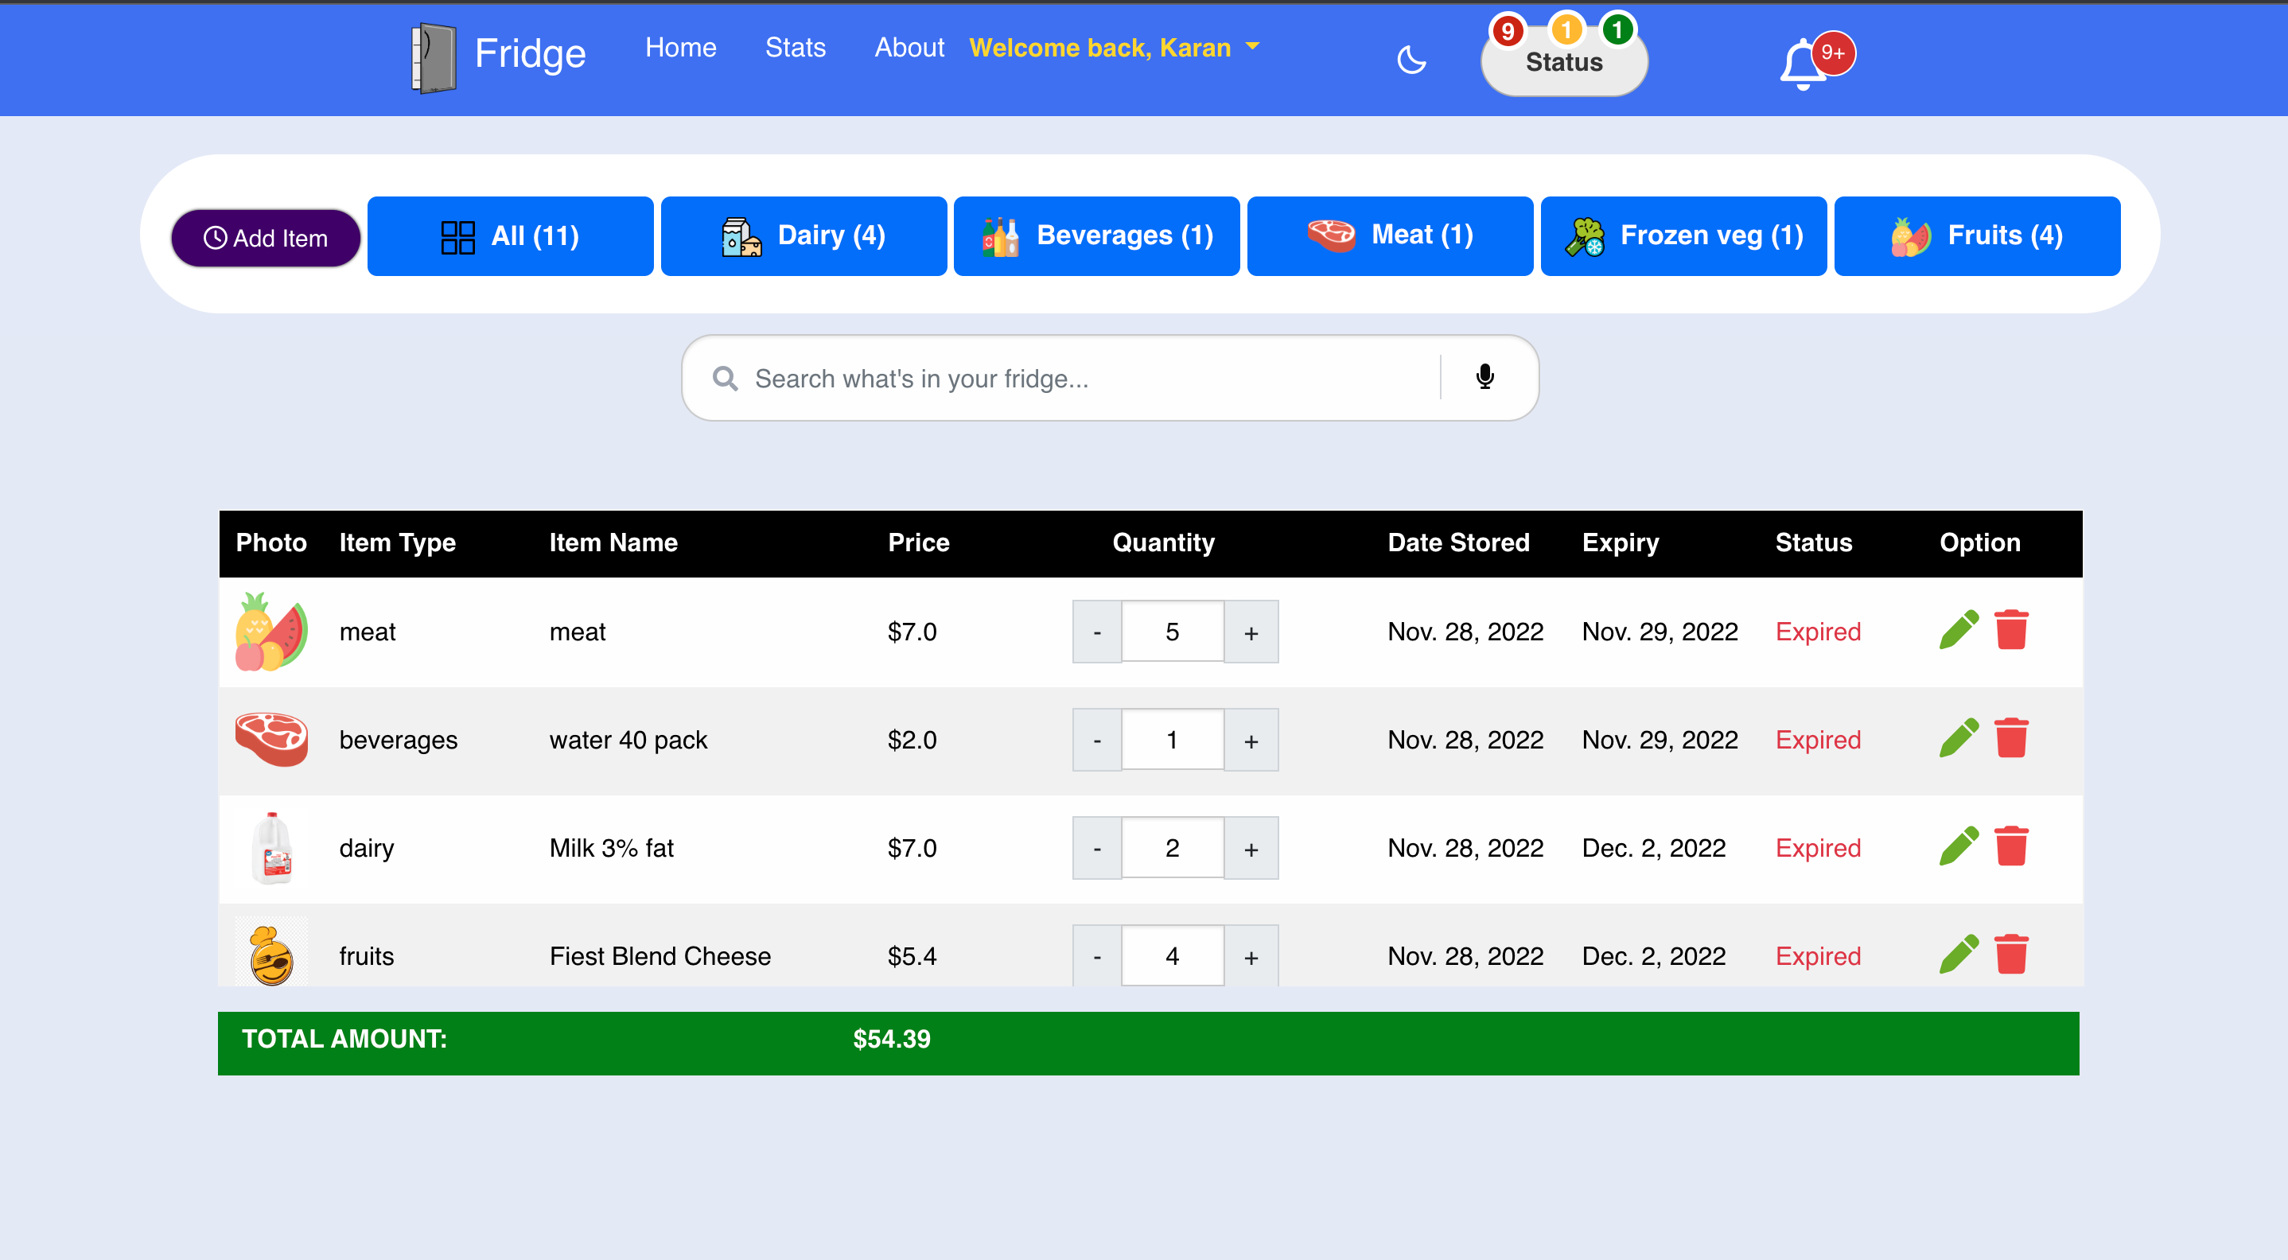The height and width of the screenshot is (1260, 2288).
Task: Click the Fridge logo icon
Action: [434, 56]
